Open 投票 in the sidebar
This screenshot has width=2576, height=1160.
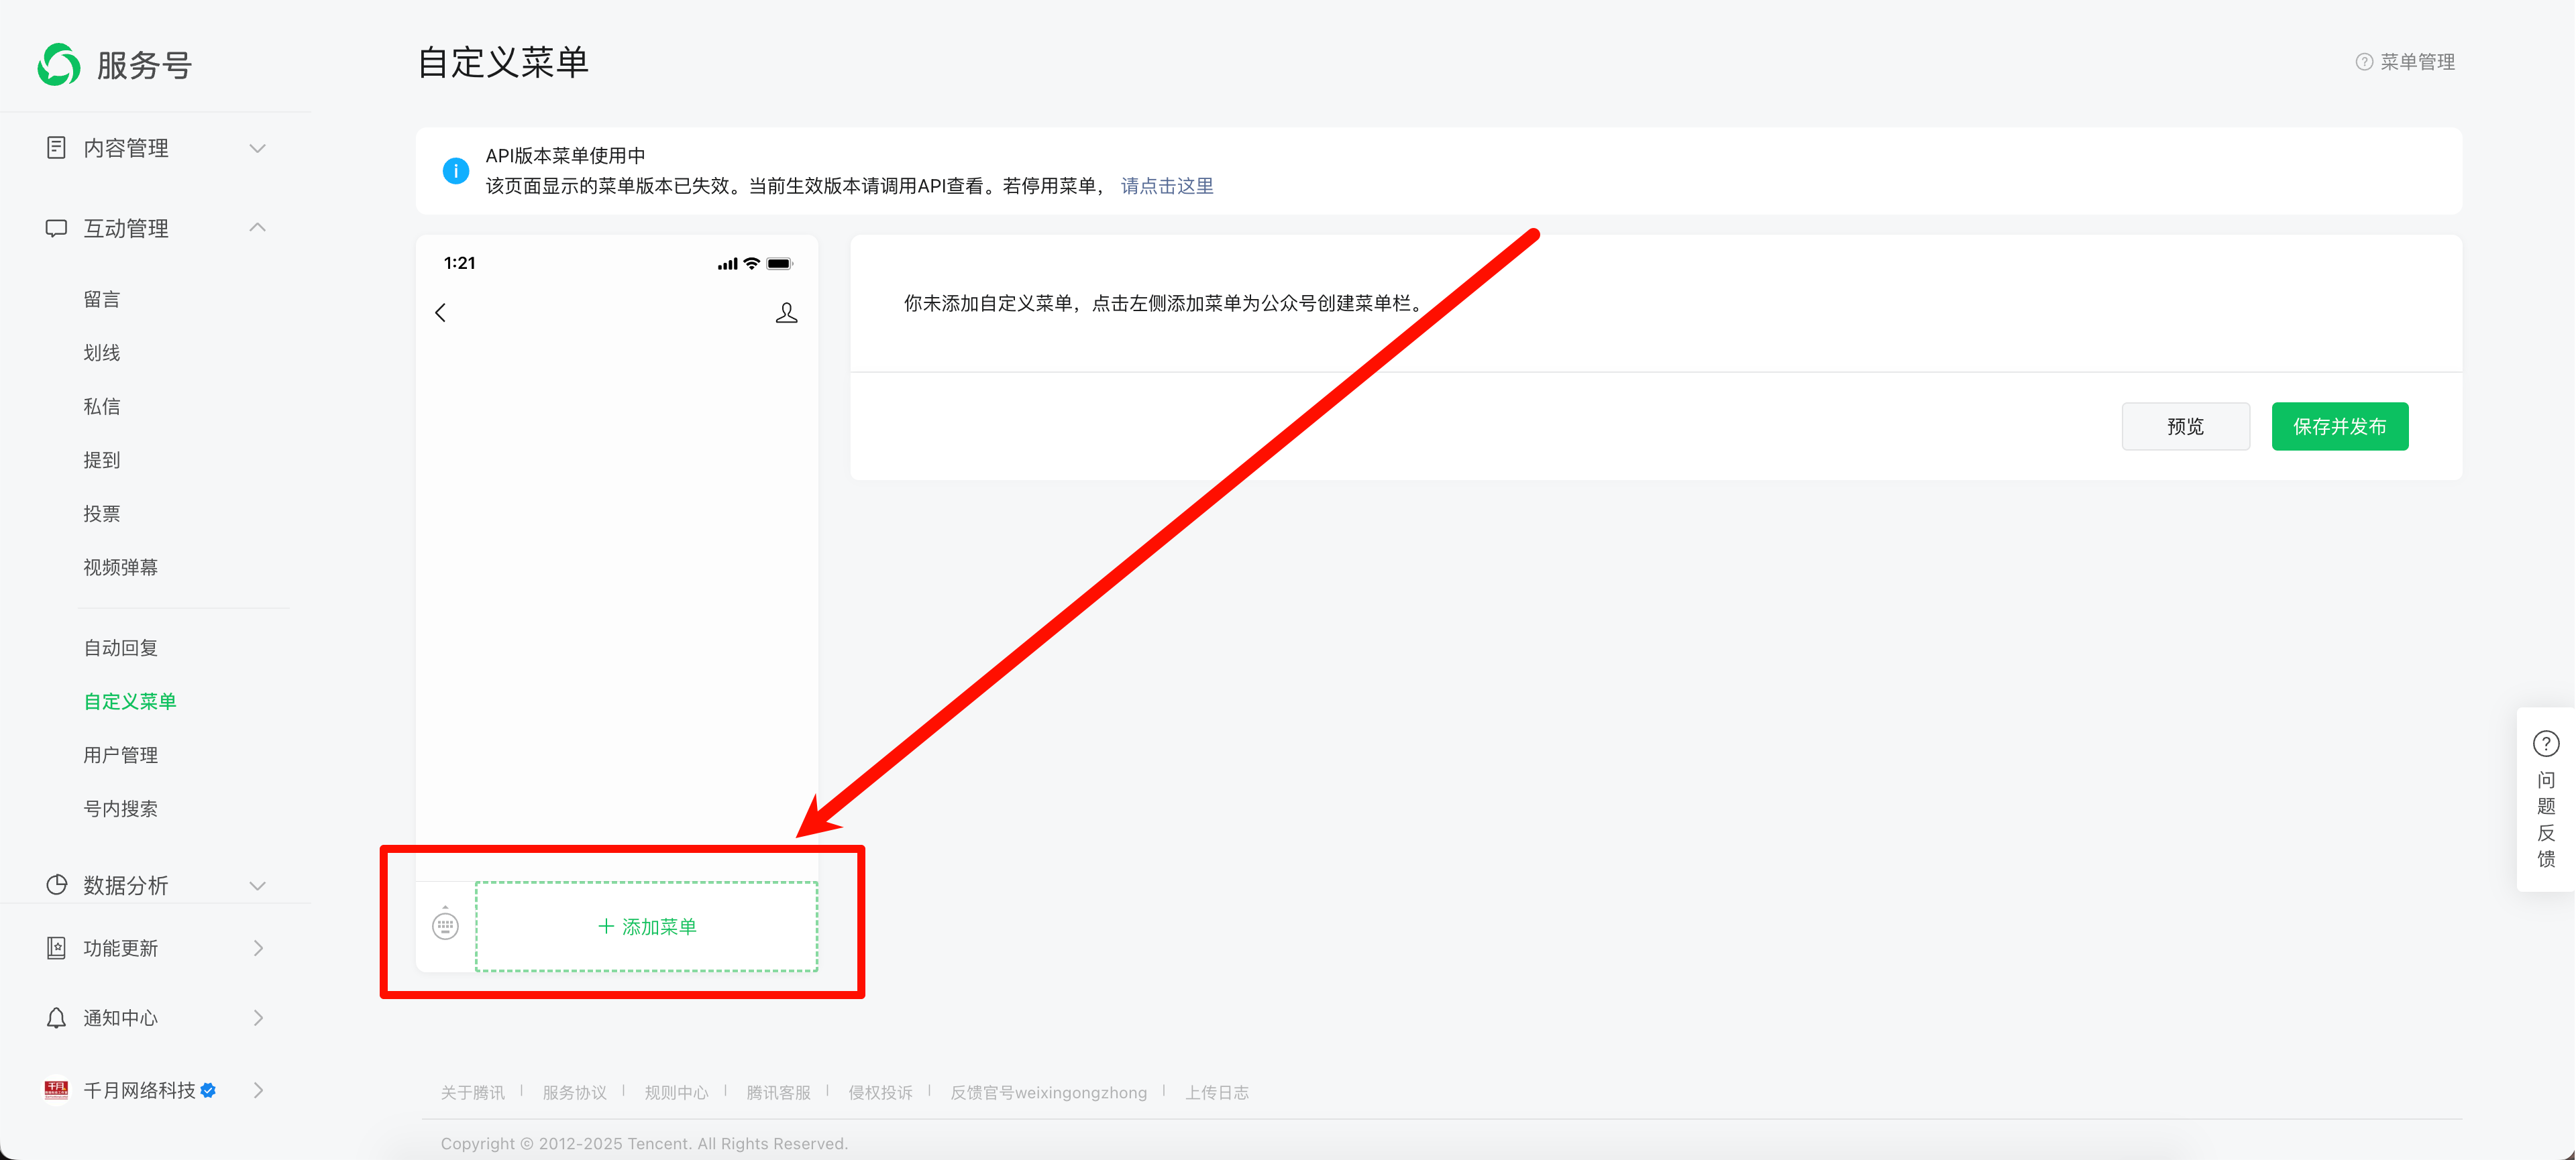pos(102,514)
